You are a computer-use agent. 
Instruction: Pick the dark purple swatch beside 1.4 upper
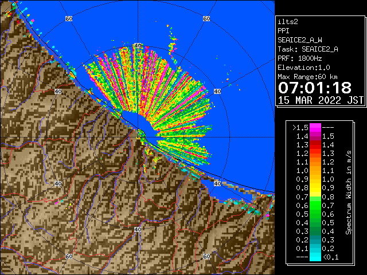pos(315,136)
